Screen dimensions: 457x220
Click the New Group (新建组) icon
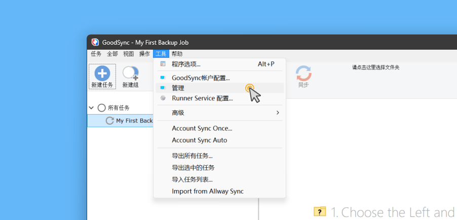point(130,73)
